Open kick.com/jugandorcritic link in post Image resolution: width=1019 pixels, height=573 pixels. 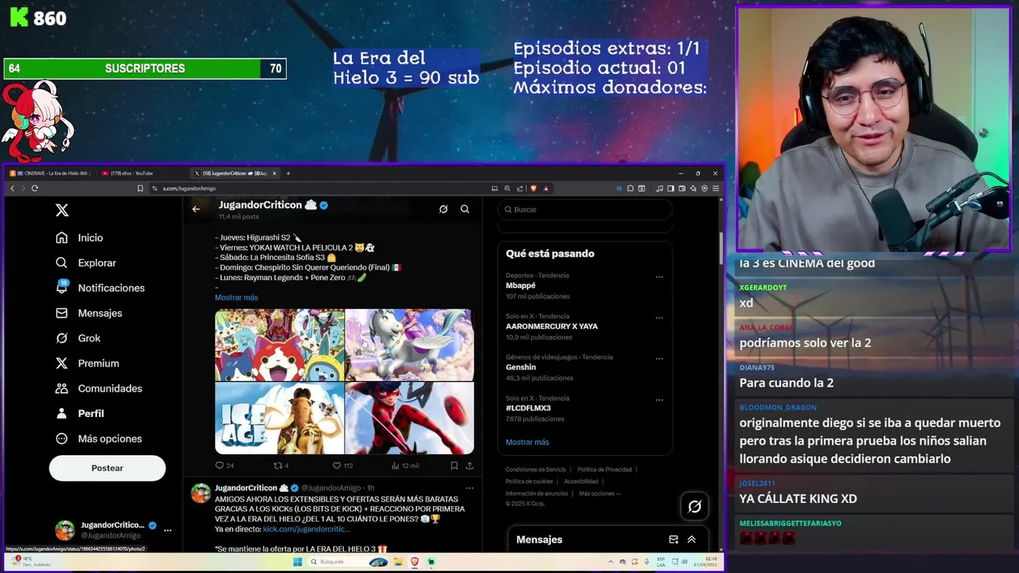306,529
